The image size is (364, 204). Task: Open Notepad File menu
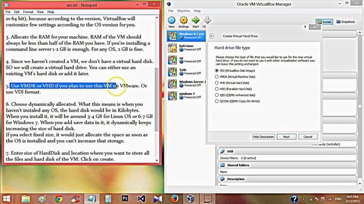pos(8,12)
